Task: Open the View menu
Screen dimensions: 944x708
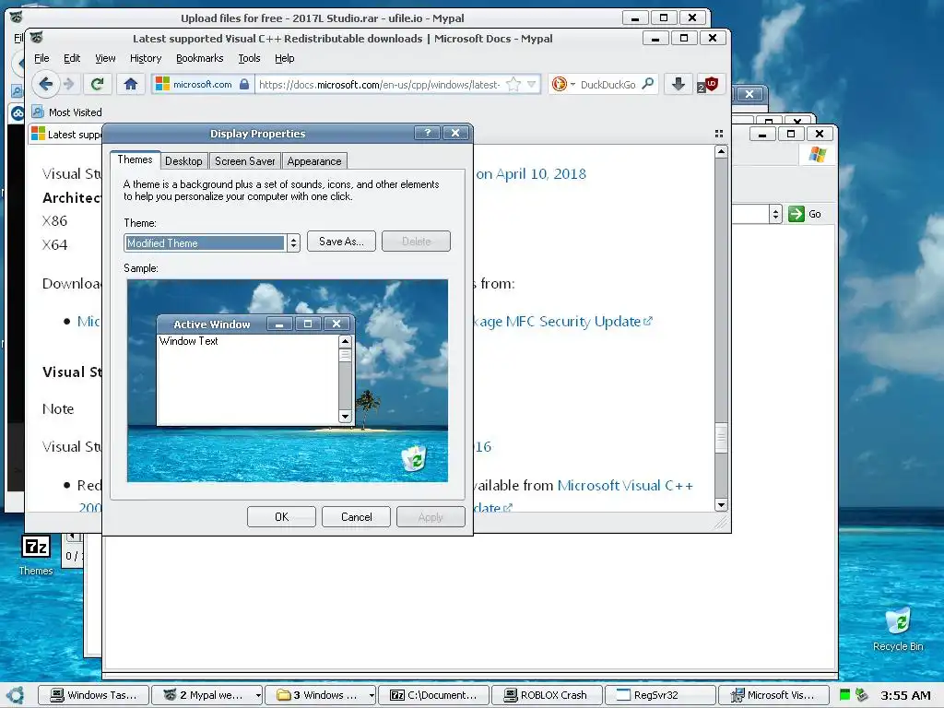Action: tap(105, 58)
